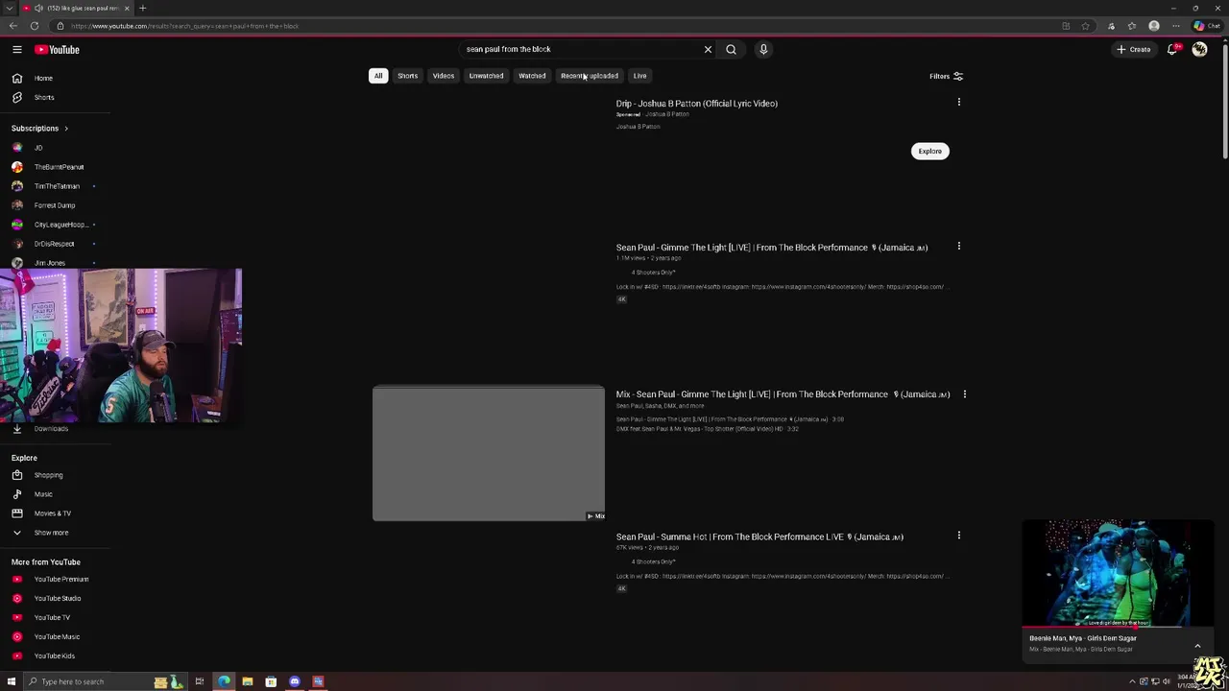This screenshot has width=1229, height=691.
Task: Open the notifications bell
Action: [x=1172, y=49]
